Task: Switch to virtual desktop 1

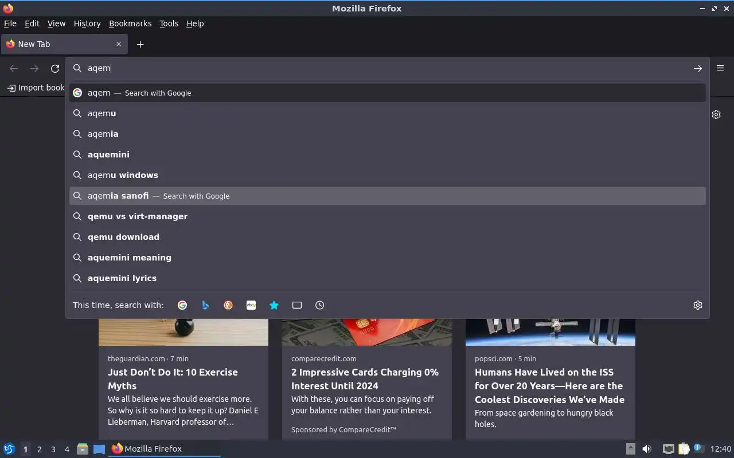Action: [x=25, y=449]
